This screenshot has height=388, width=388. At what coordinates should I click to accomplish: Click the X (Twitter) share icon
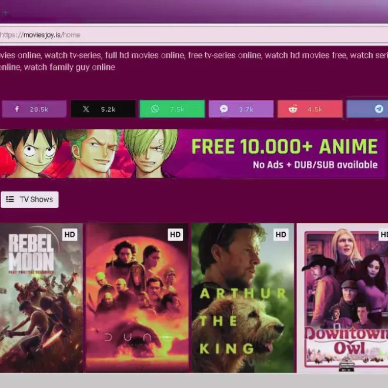click(x=86, y=109)
